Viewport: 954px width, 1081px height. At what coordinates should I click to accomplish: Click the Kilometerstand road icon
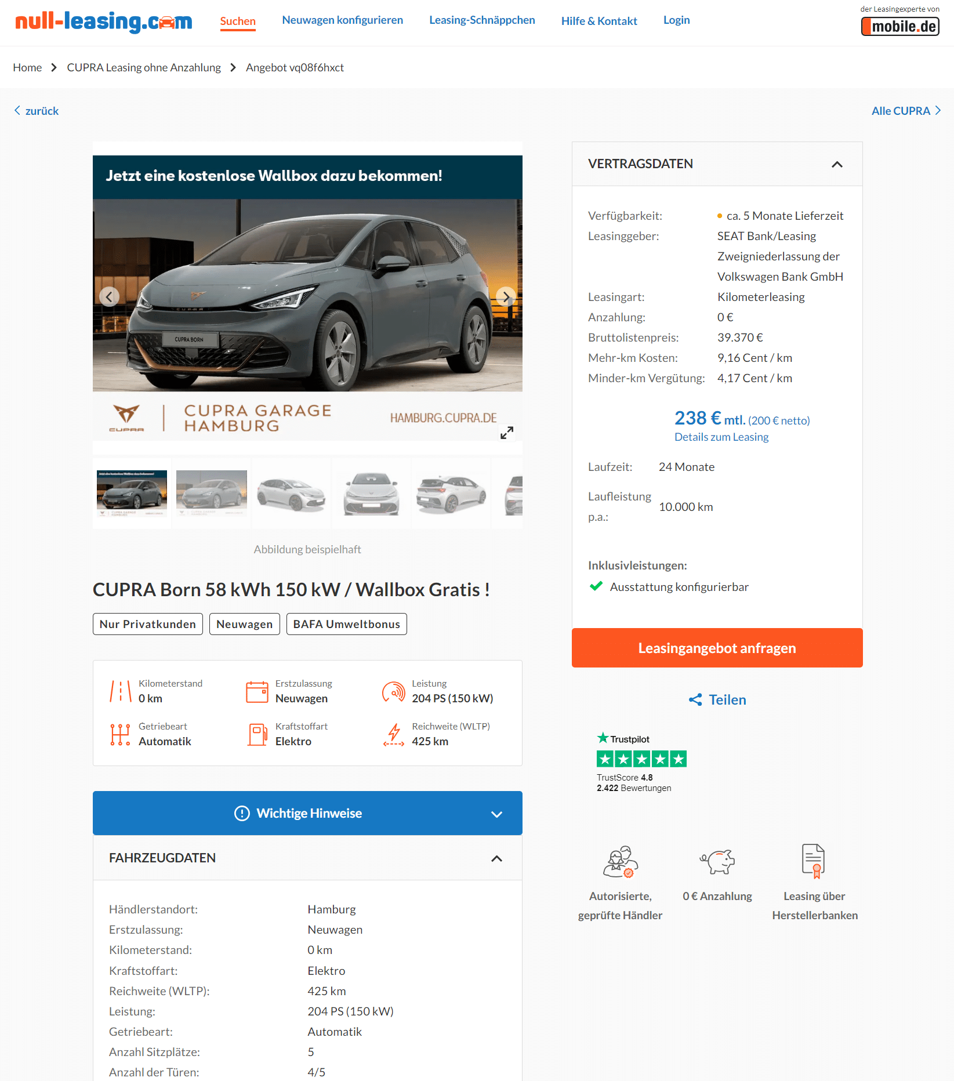[x=121, y=691]
